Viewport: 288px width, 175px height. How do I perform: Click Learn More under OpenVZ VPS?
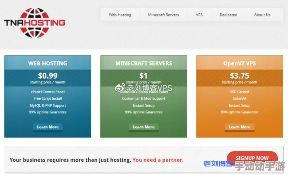tap(240, 127)
